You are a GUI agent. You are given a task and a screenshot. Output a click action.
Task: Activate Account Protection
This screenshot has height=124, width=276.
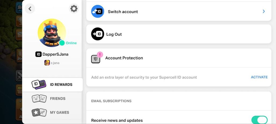coord(259,77)
